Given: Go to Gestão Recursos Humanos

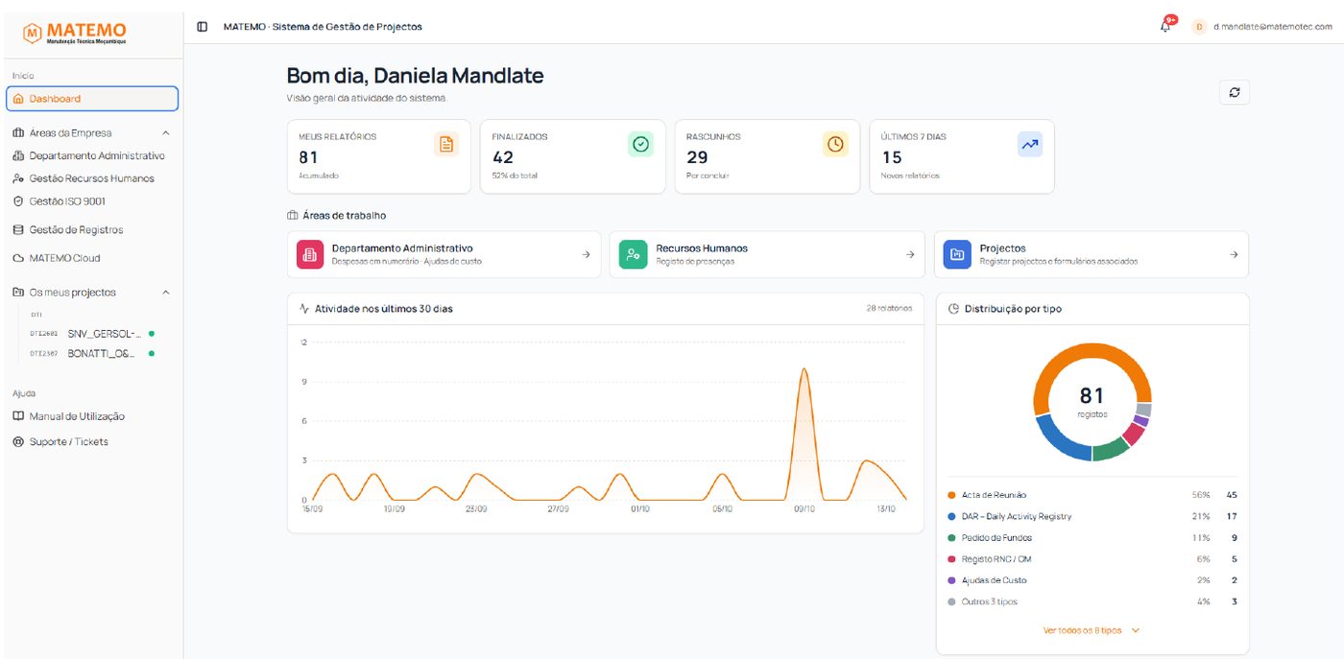Looking at the screenshot, I should click(x=92, y=178).
